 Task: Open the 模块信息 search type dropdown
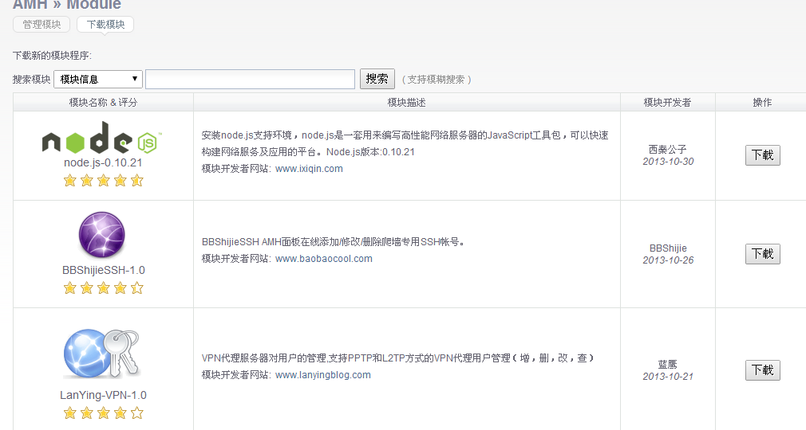point(98,79)
